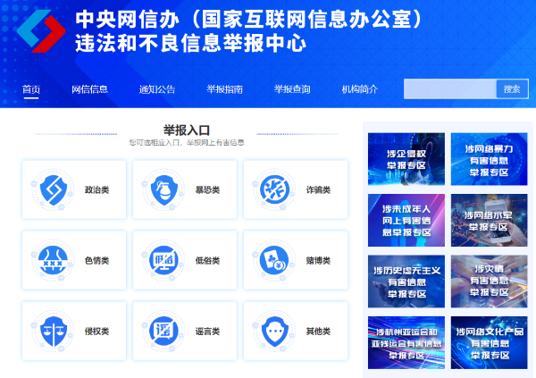Select 举报查询 in the navigation bar
The width and height of the screenshot is (536, 378).
[292, 89]
